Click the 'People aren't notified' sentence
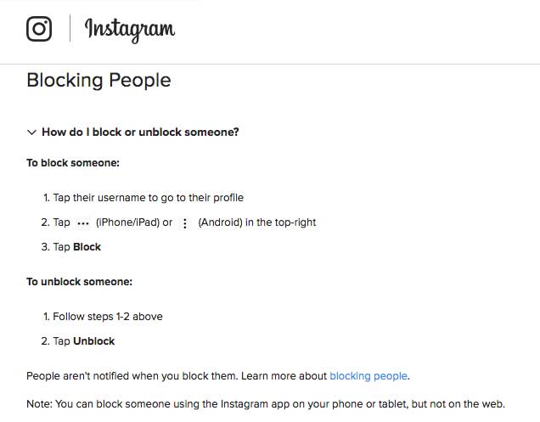The height and width of the screenshot is (422, 540). tap(218, 376)
